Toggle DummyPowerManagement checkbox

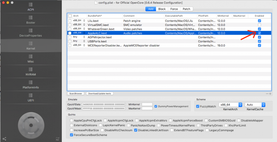pyautogui.click(x=156, y=106)
